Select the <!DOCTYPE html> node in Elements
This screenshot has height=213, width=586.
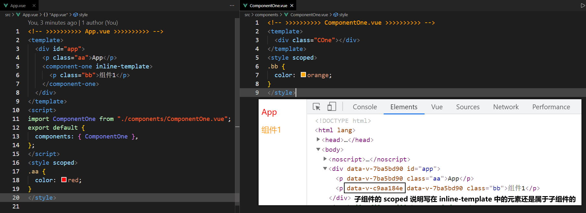point(343,121)
